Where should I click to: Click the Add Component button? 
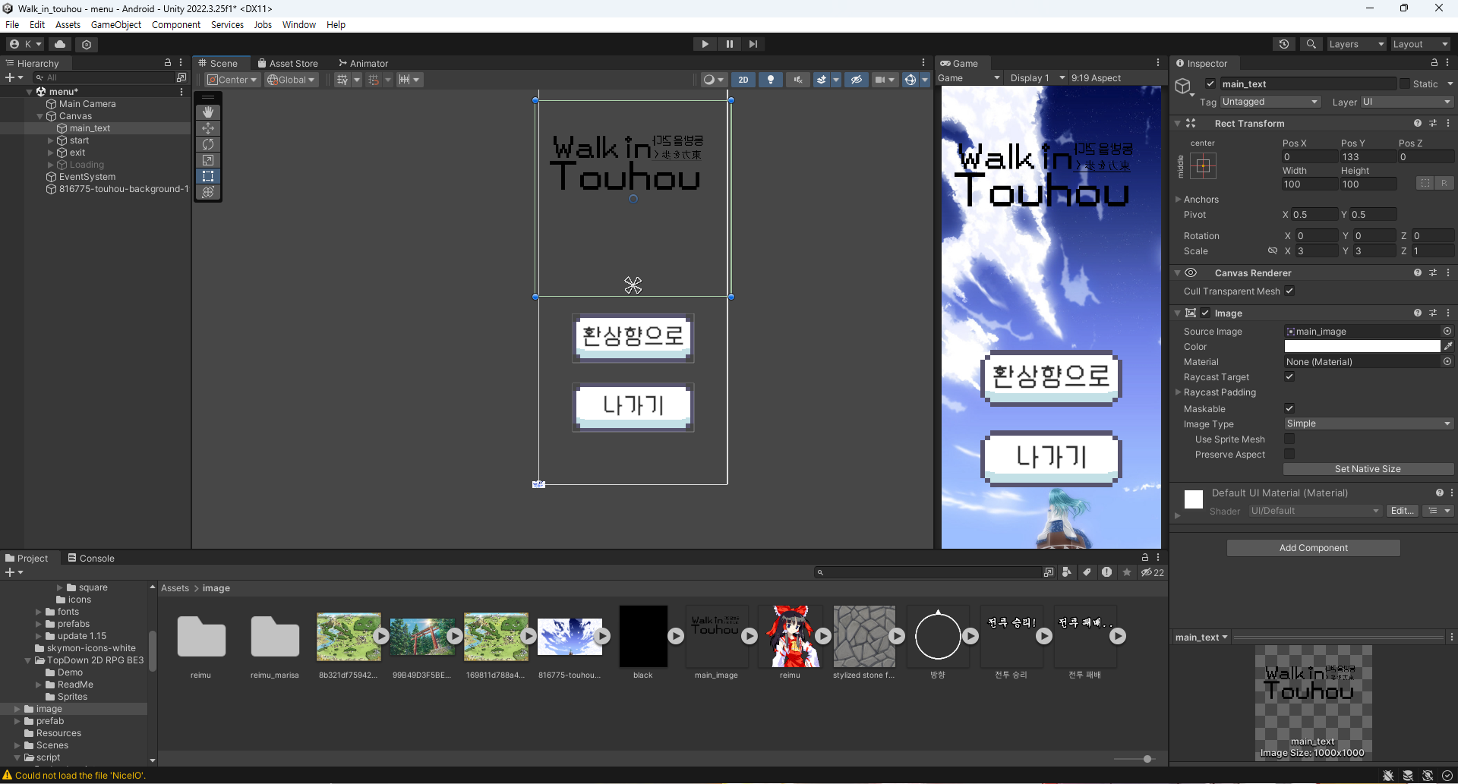click(x=1314, y=548)
